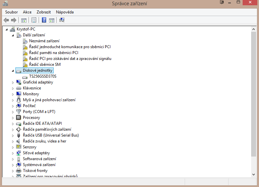
Task: Click the Back arrow toolbar icon
Action: [x=6, y=20]
